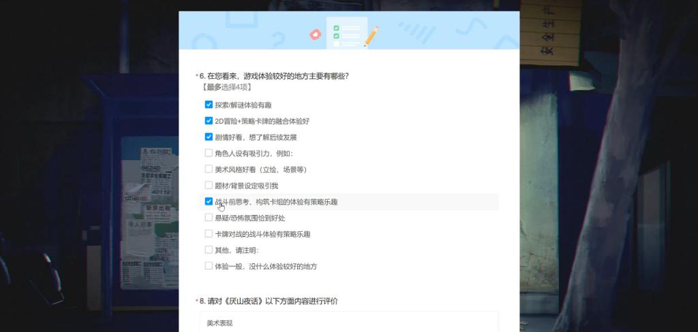Image resolution: width=698 pixels, height=332 pixels.
Task: Deselect 剧情好看，想了解后续发展 checkbox
Action: coord(209,137)
